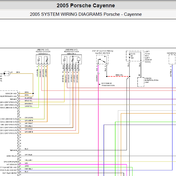
Task: Click the Left Fuse Box caption text
Action: coord(148,57)
